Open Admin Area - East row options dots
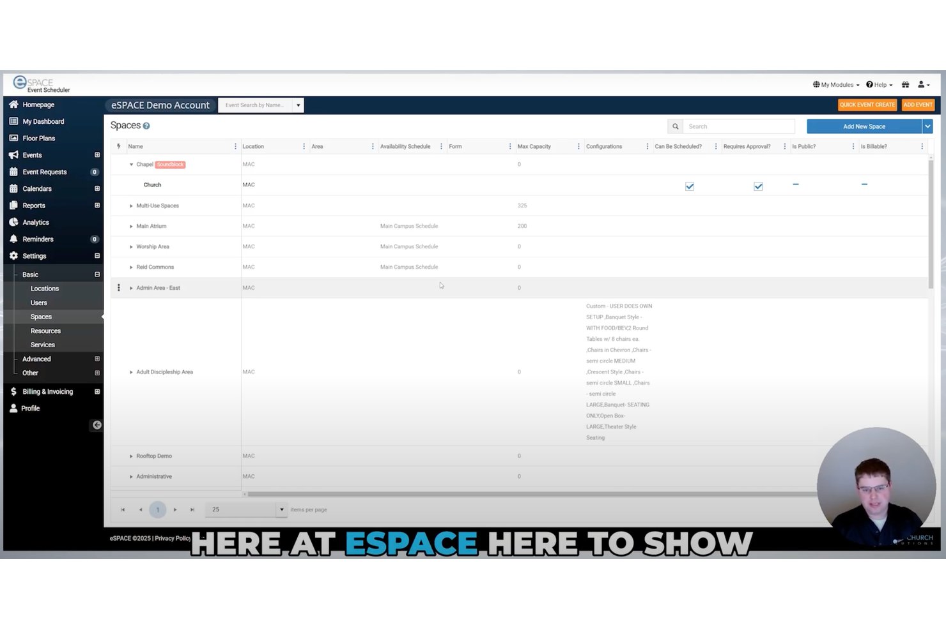Screen dimensions: 946x630 [118, 288]
